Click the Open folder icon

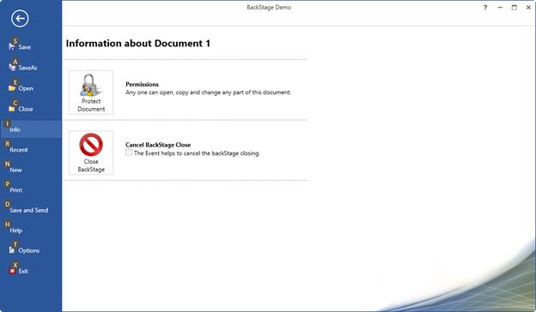click(12, 88)
